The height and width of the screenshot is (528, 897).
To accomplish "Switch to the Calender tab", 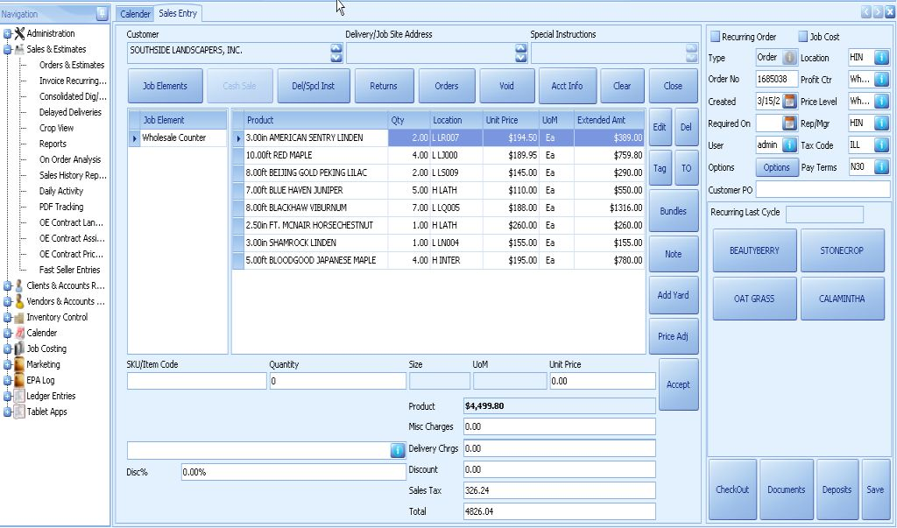I will click(x=135, y=14).
